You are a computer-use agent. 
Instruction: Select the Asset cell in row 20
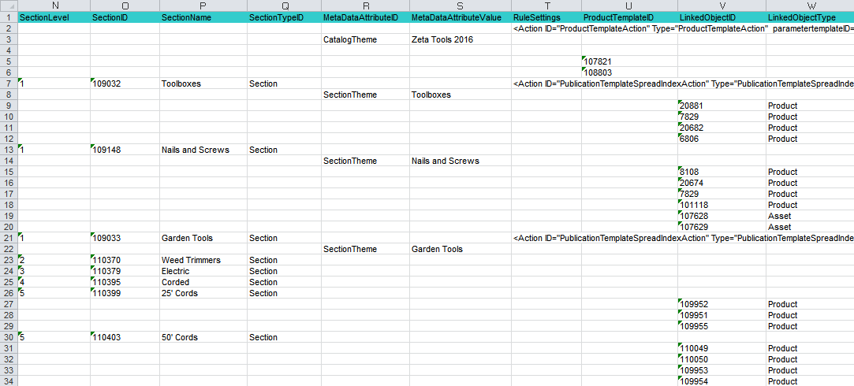click(810, 227)
